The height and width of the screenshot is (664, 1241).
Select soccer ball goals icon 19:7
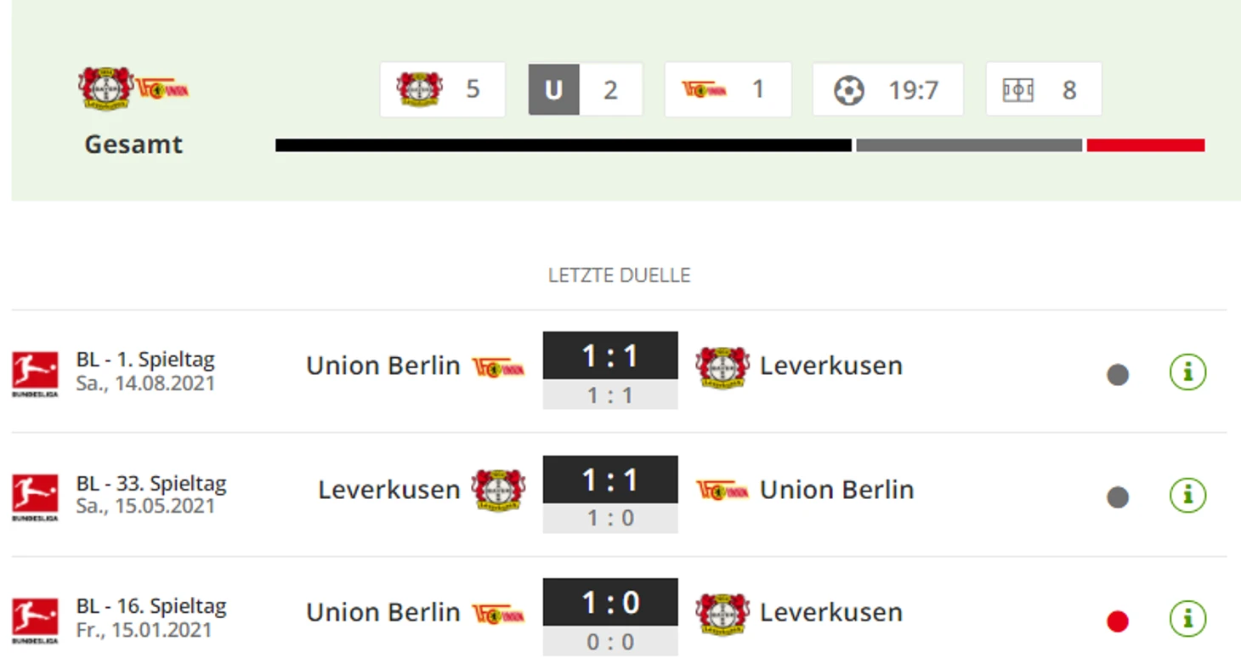tap(848, 90)
